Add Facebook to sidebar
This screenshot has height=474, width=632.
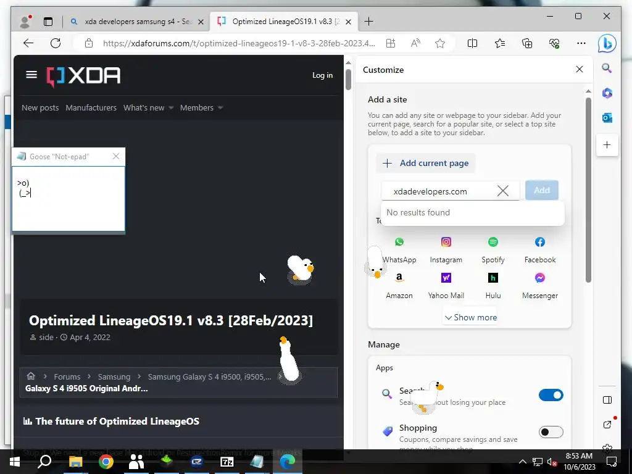coord(540,249)
